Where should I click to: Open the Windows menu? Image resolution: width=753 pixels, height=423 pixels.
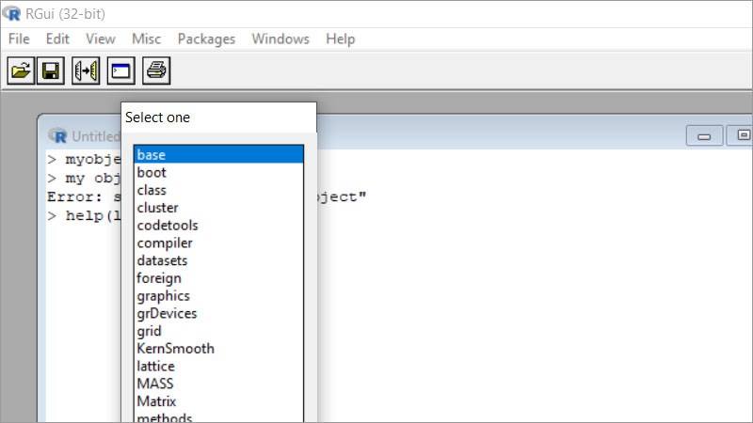(x=280, y=39)
